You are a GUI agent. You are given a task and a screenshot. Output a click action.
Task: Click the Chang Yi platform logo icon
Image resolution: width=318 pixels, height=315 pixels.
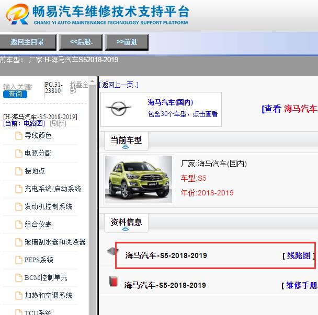tap(17, 14)
